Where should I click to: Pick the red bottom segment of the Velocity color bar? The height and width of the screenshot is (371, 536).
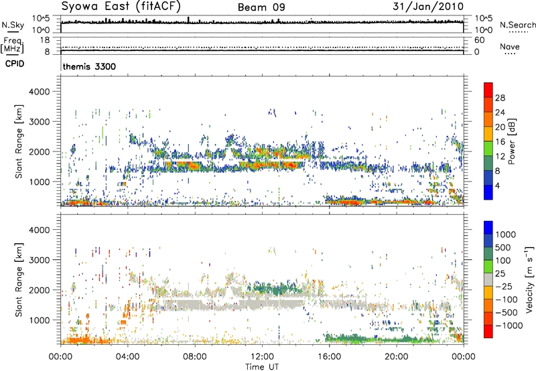(x=488, y=331)
